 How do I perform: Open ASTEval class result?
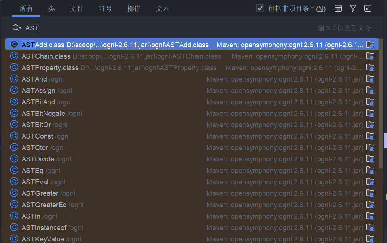click(192, 182)
